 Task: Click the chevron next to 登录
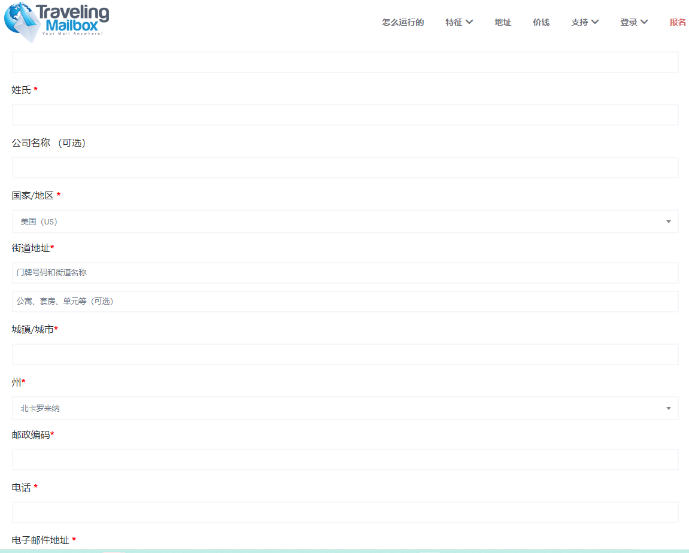644,22
